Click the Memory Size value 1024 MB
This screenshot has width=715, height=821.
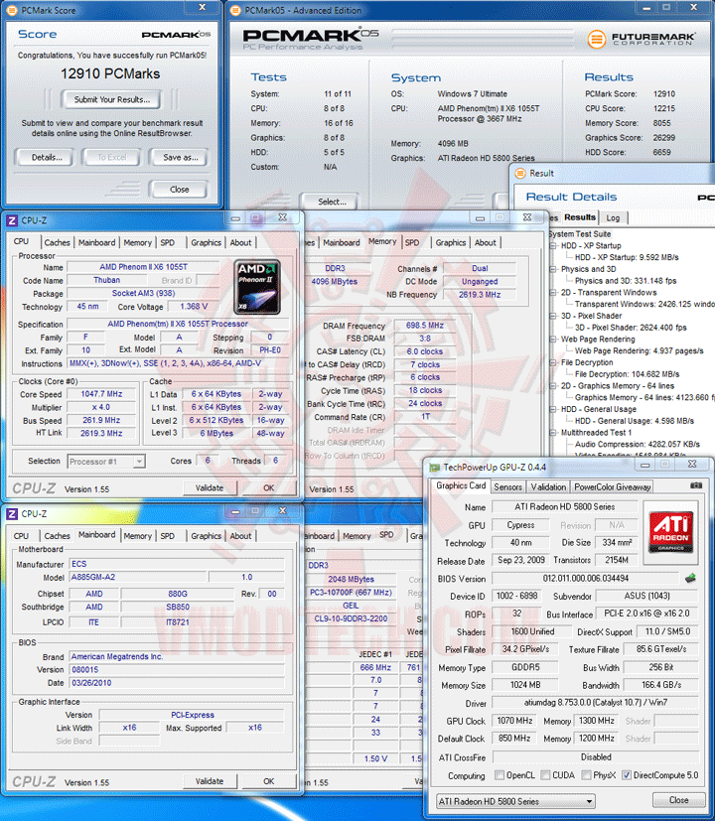[525, 685]
